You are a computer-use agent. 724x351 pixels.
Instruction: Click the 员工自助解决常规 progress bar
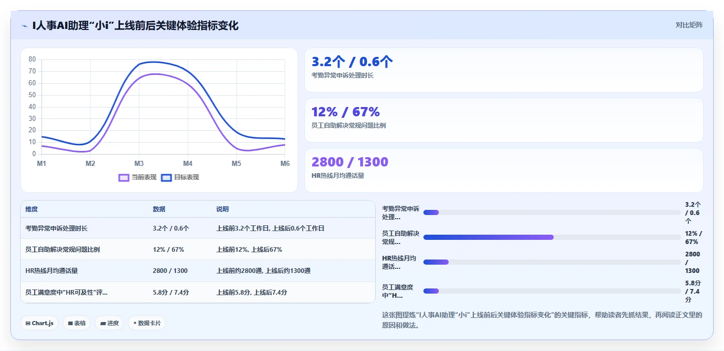click(552, 237)
